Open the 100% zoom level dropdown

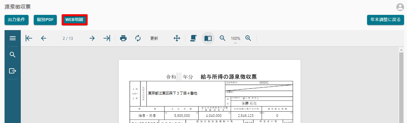235,39
